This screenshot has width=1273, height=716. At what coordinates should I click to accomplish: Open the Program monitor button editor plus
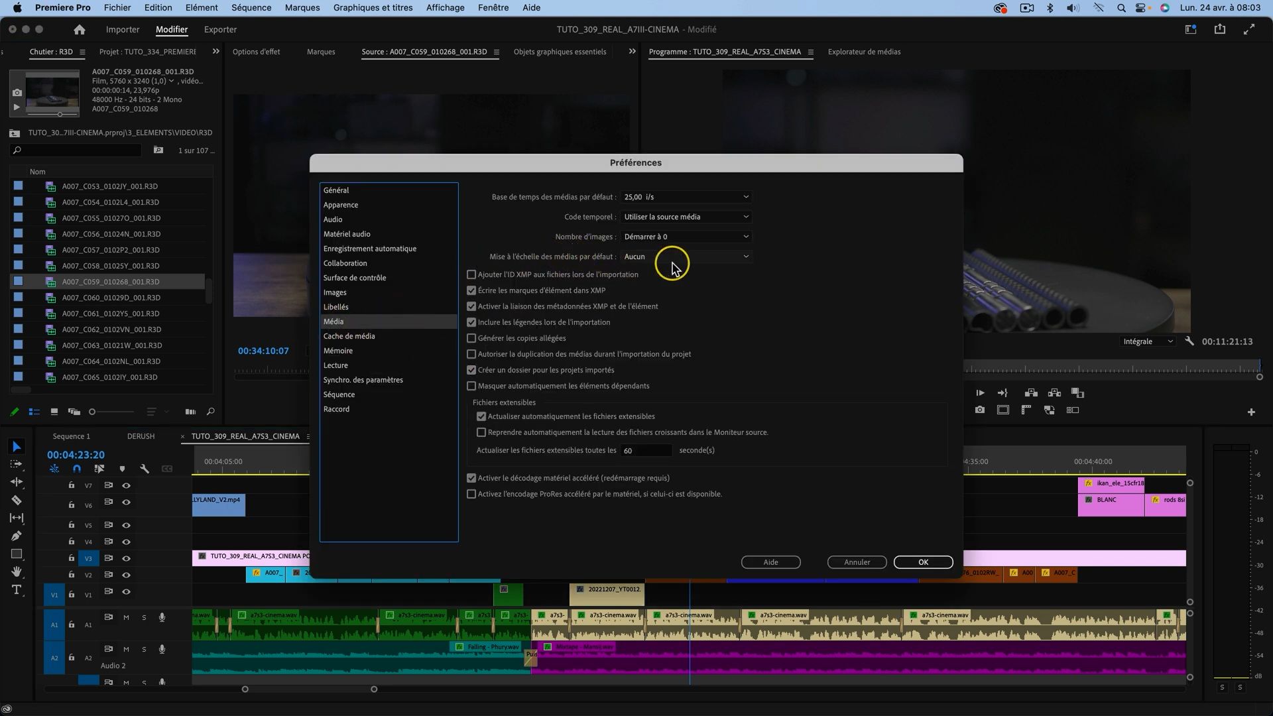pos(1251,412)
